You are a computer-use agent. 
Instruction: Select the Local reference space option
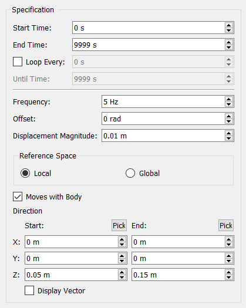click(x=25, y=173)
